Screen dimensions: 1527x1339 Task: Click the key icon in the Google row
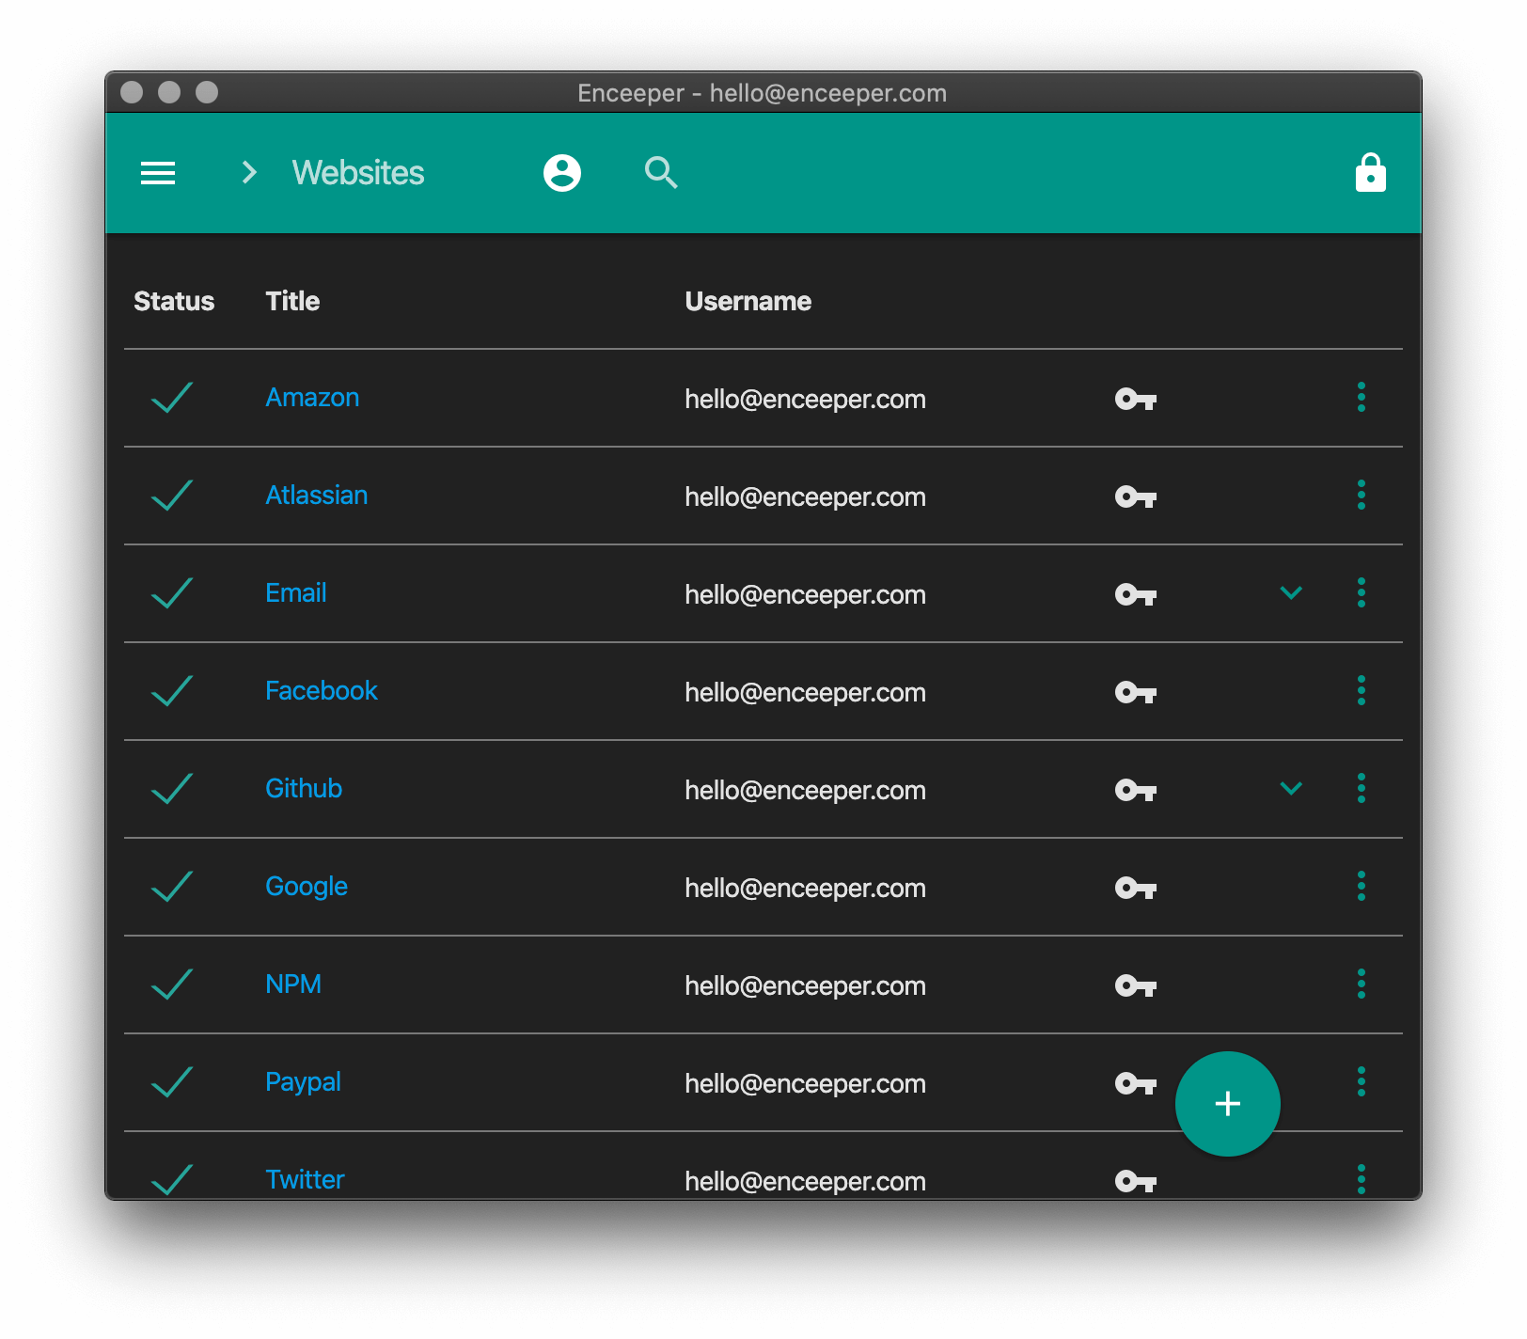click(1135, 889)
